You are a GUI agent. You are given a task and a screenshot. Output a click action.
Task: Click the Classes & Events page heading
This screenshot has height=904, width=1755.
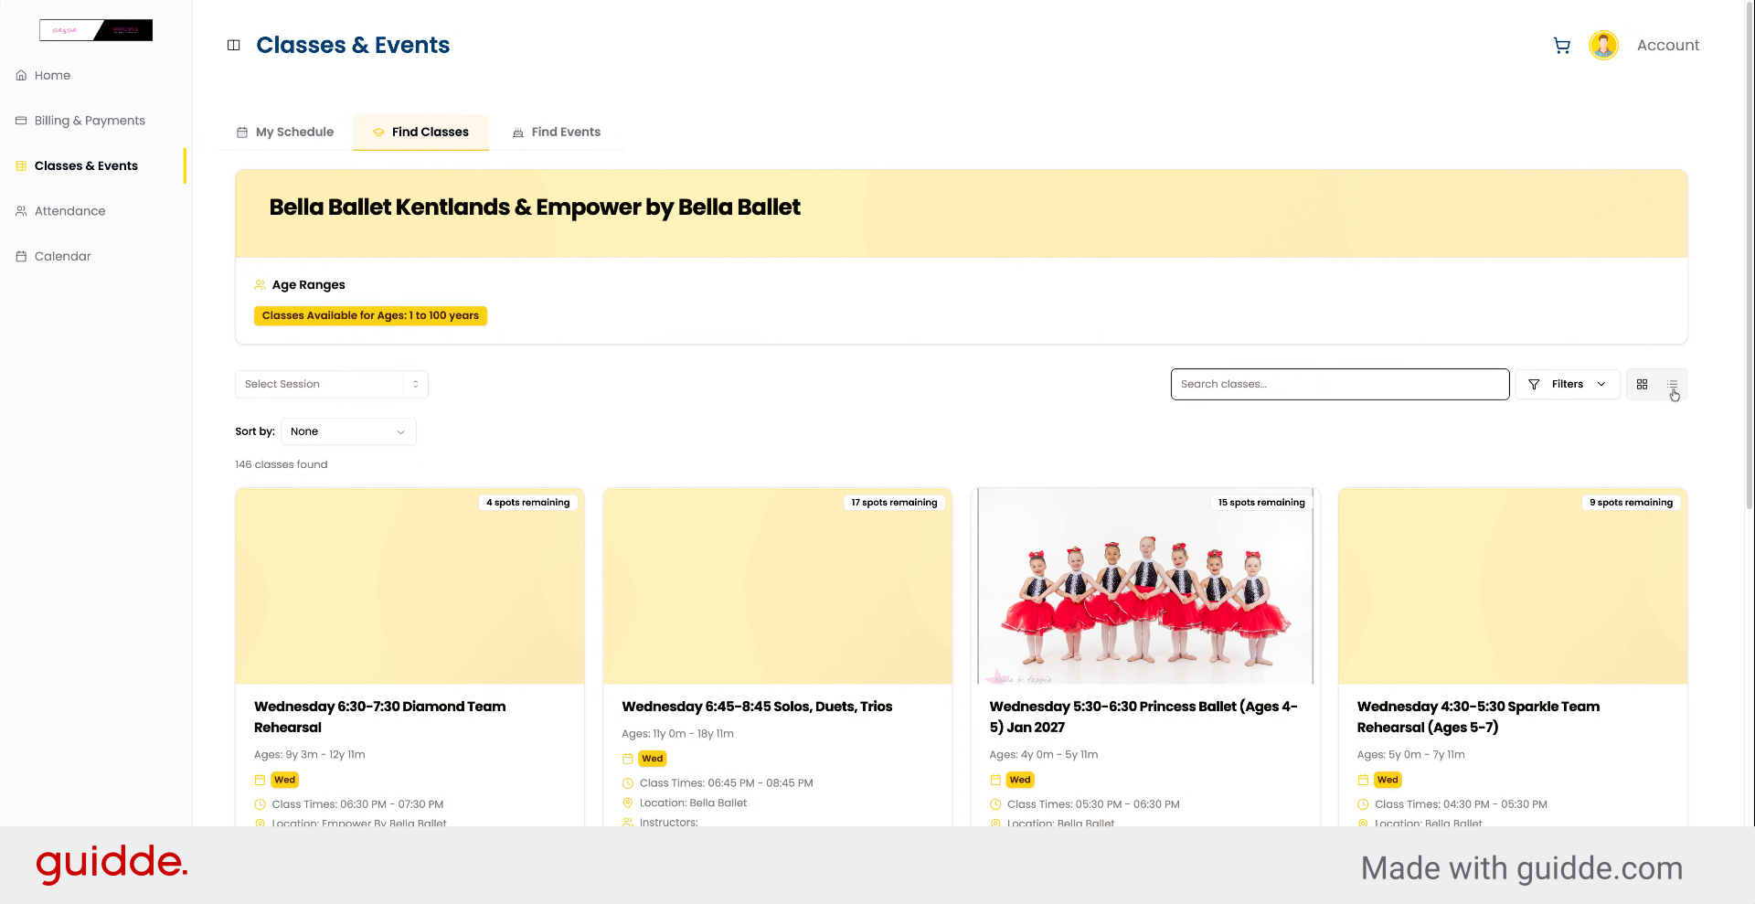353,45
